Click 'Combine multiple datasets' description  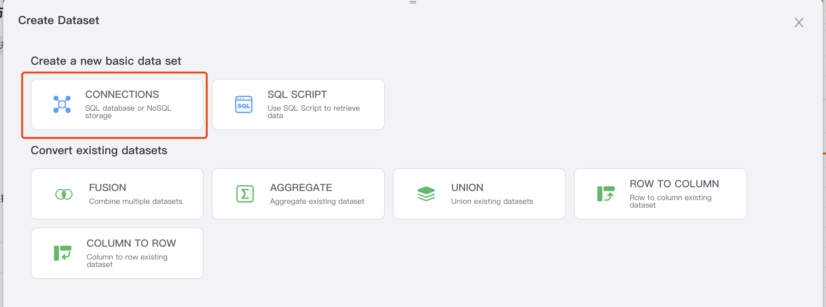135,201
